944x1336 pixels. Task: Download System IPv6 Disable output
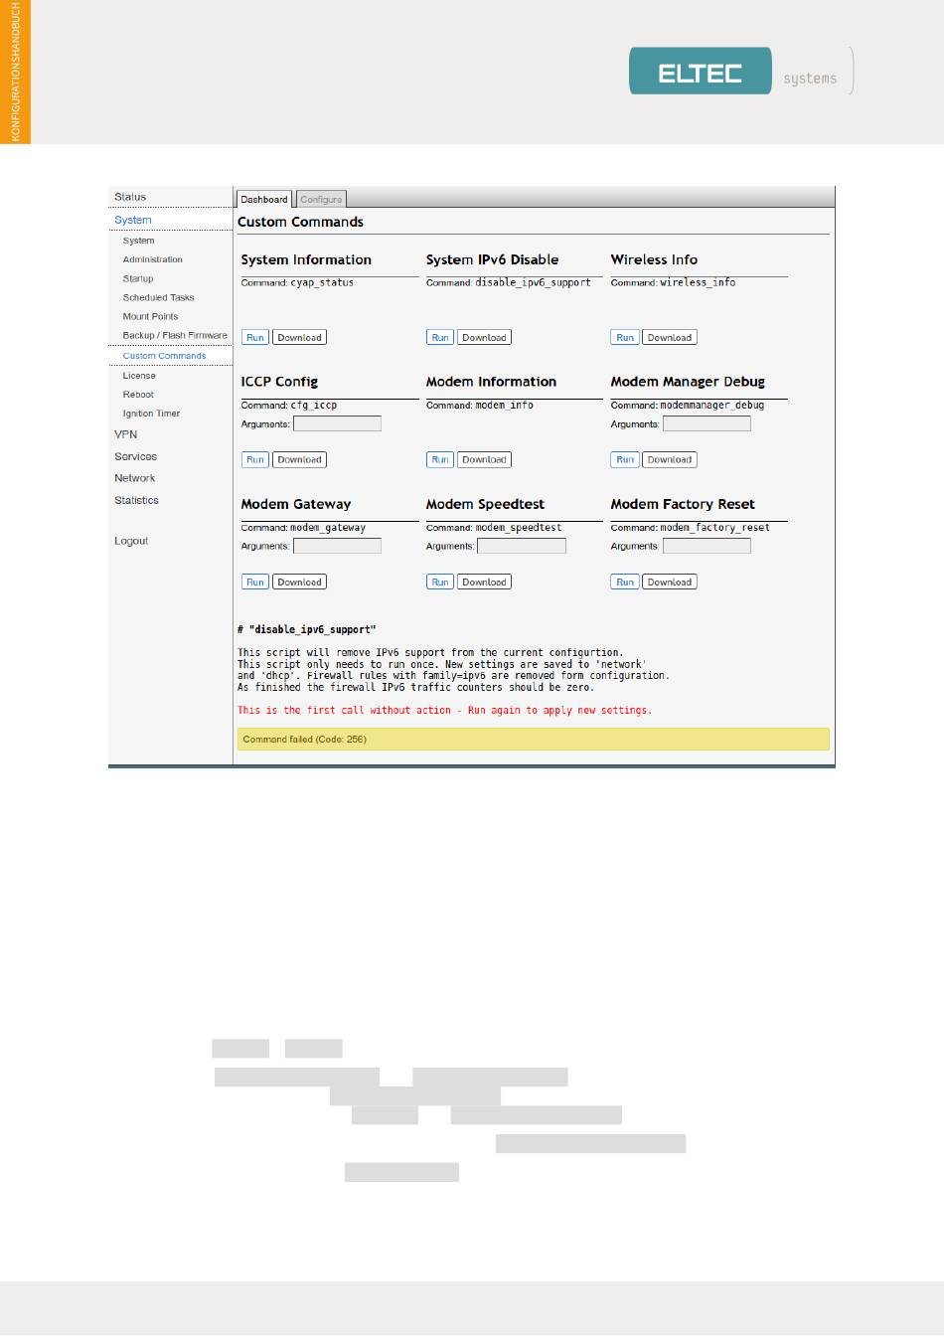(484, 337)
